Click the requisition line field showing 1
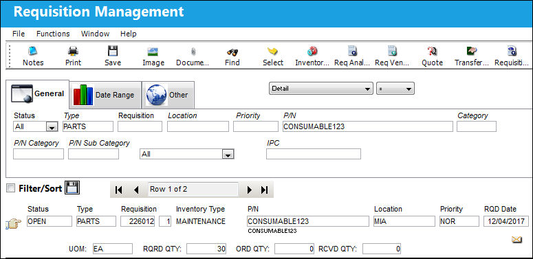Image resolution: width=533 pixels, height=259 pixels. coord(165,221)
